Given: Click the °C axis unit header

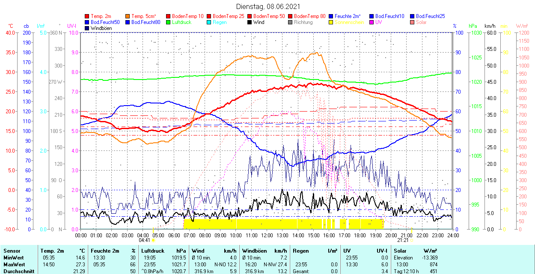Looking at the screenshot, I should [11, 26].
